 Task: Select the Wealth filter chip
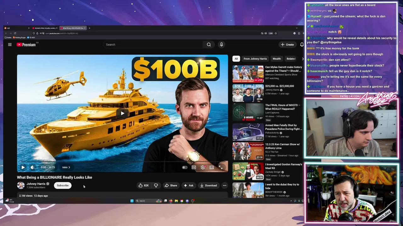pyautogui.click(x=277, y=59)
